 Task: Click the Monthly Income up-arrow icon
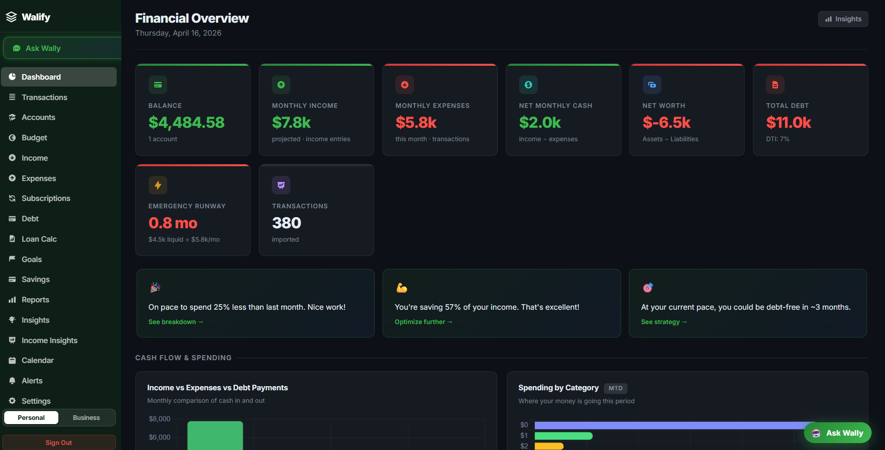point(281,85)
